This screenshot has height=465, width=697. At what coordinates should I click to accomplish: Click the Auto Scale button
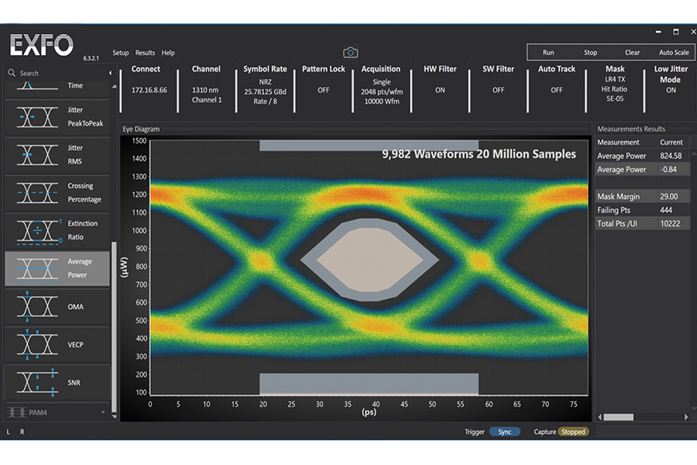[673, 53]
